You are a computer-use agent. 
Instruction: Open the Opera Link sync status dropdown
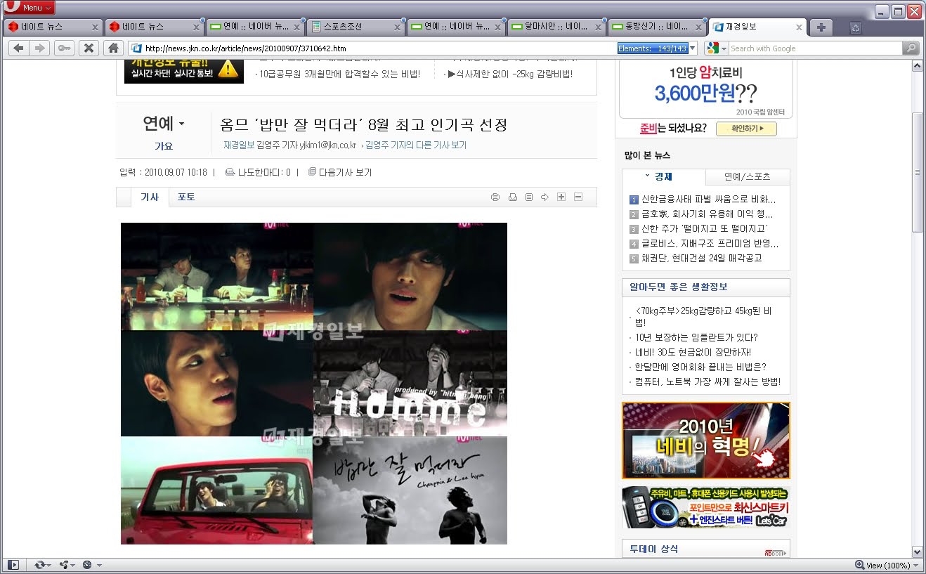43,565
